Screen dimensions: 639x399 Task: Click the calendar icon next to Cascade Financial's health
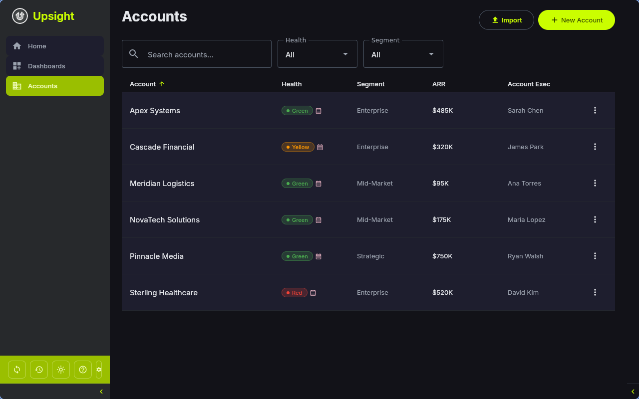[320, 147]
